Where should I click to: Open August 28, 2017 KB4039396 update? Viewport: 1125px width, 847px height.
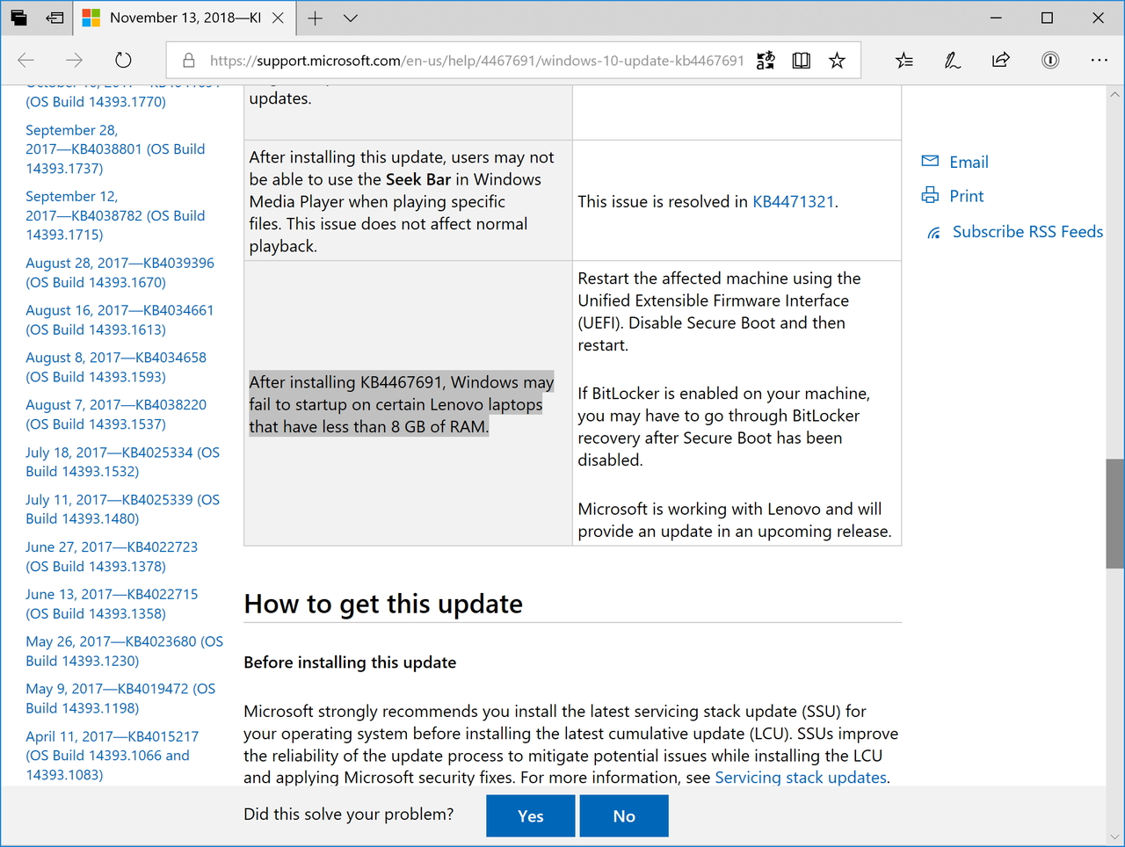point(120,272)
